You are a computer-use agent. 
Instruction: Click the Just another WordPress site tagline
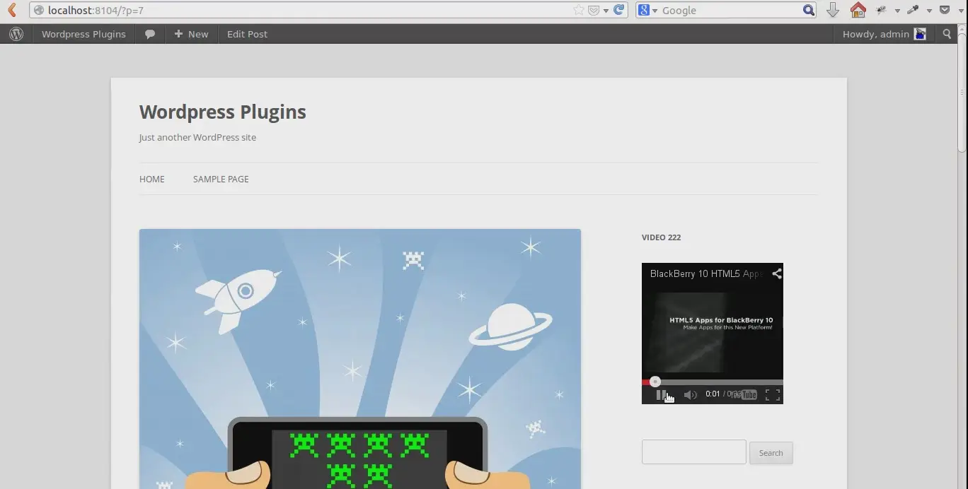pos(197,137)
